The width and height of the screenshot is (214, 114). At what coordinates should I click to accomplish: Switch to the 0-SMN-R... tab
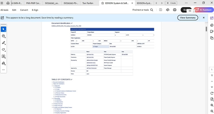click(16, 3)
